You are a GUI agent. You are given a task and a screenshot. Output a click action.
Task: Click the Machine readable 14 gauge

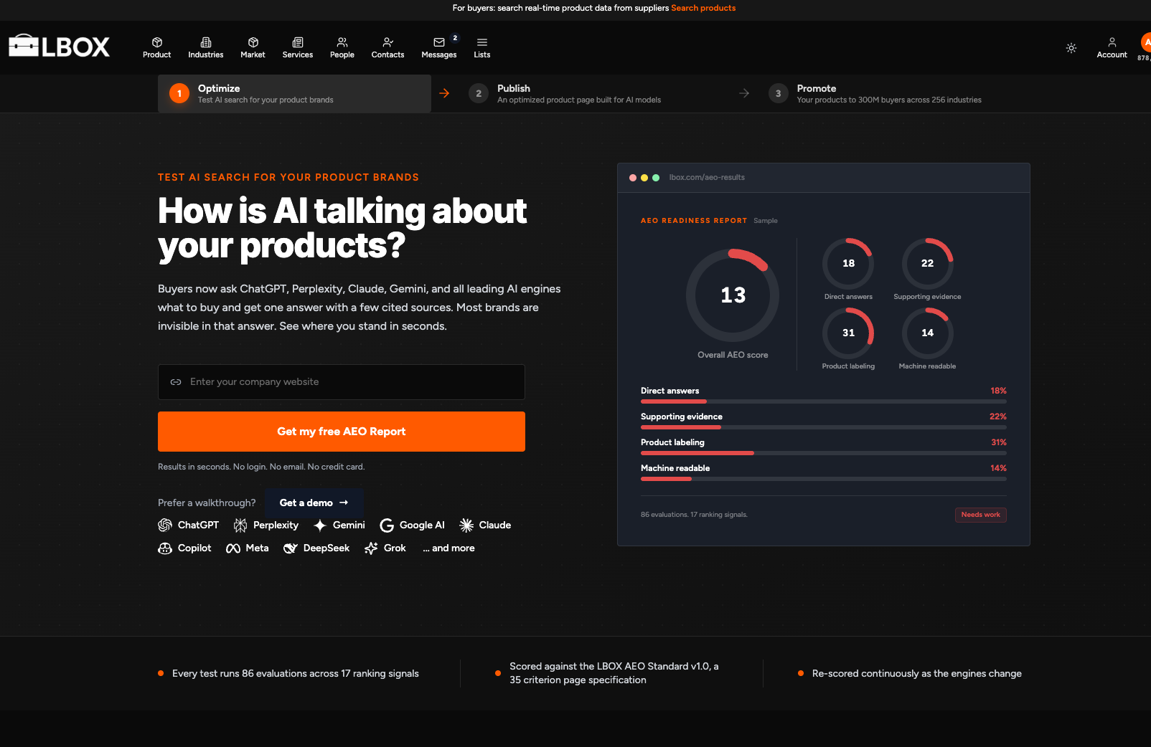point(928,333)
